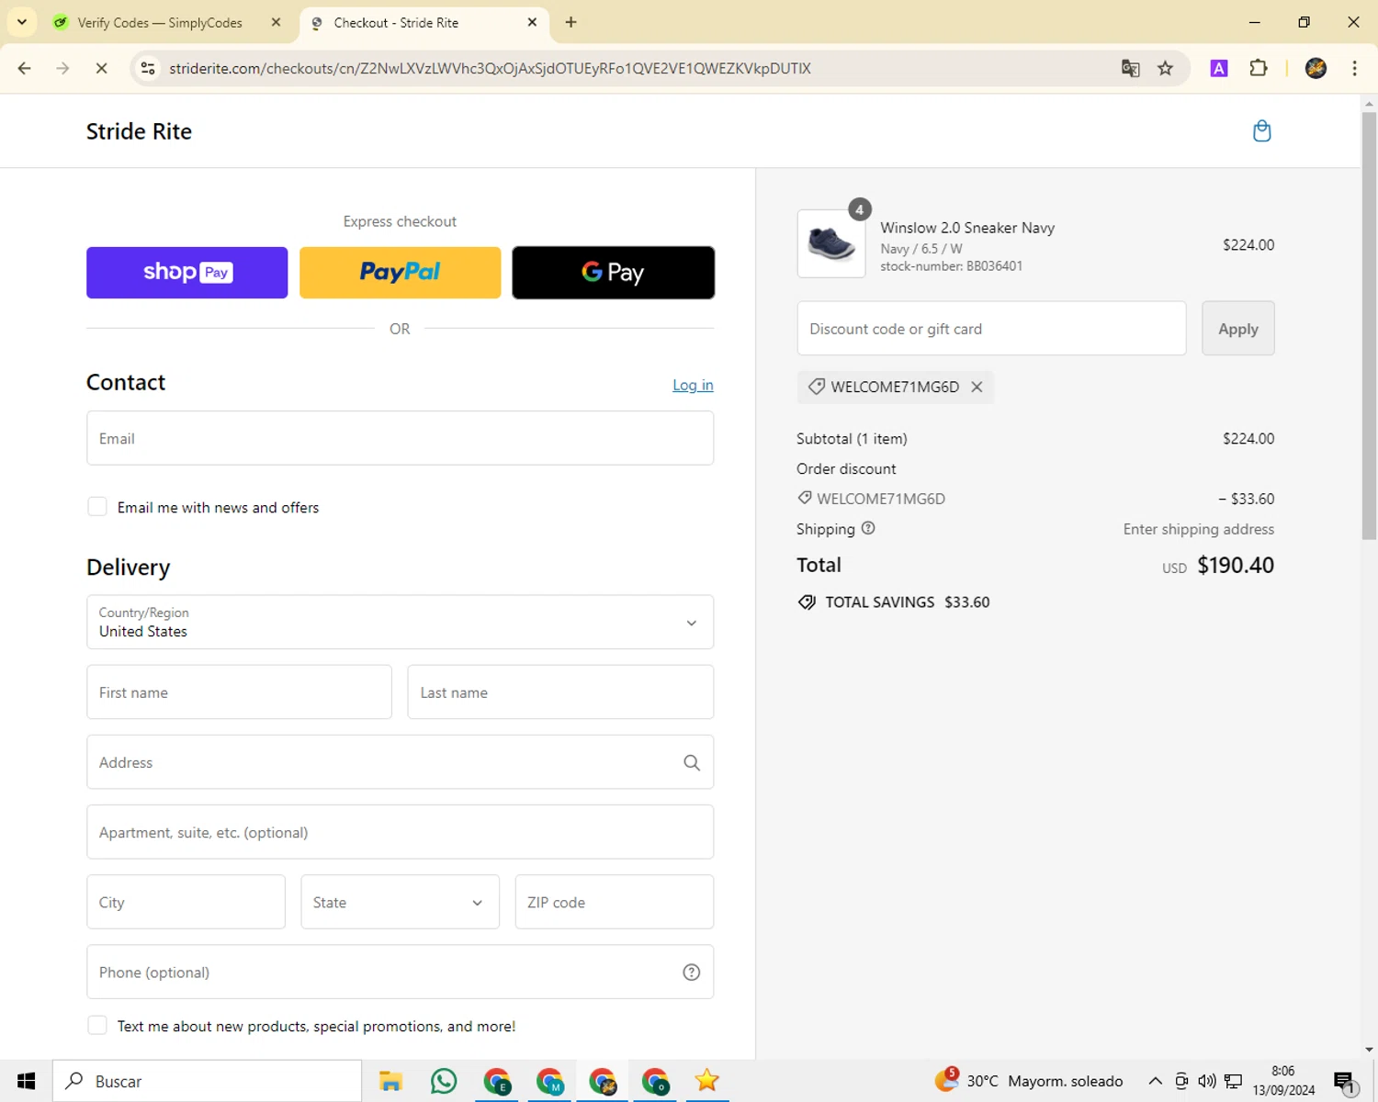Screen dimensions: 1378x1102
Task: Pay with PayPal button
Action: pyautogui.click(x=400, y=272)
